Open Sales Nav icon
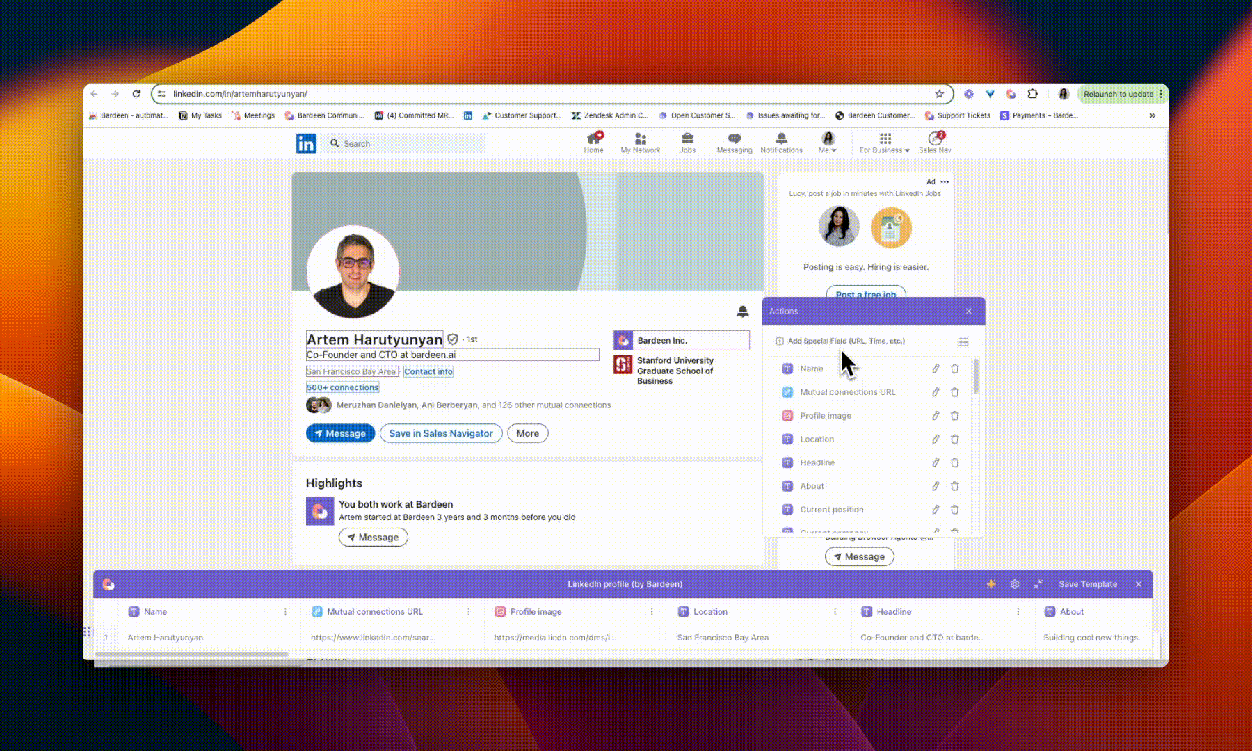The height and width of the screenshot is (751, 1252). pos(935,143)
